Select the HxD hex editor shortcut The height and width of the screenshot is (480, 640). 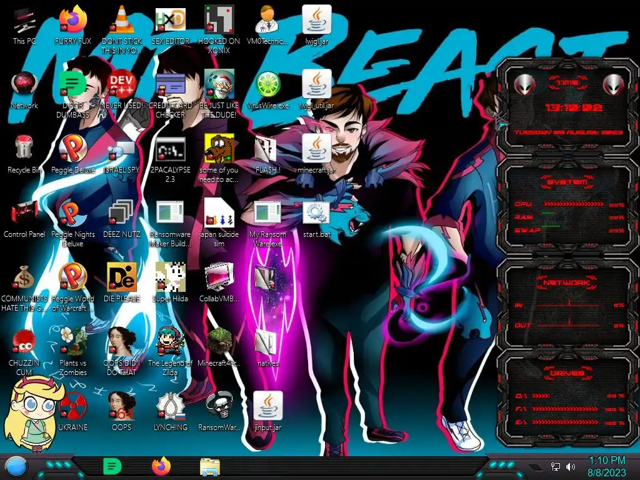pyautogui.click(x=170, y=26)
